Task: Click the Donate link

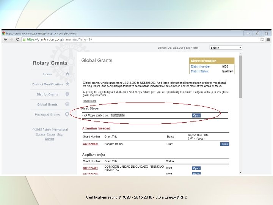Action: pos(49,139)
